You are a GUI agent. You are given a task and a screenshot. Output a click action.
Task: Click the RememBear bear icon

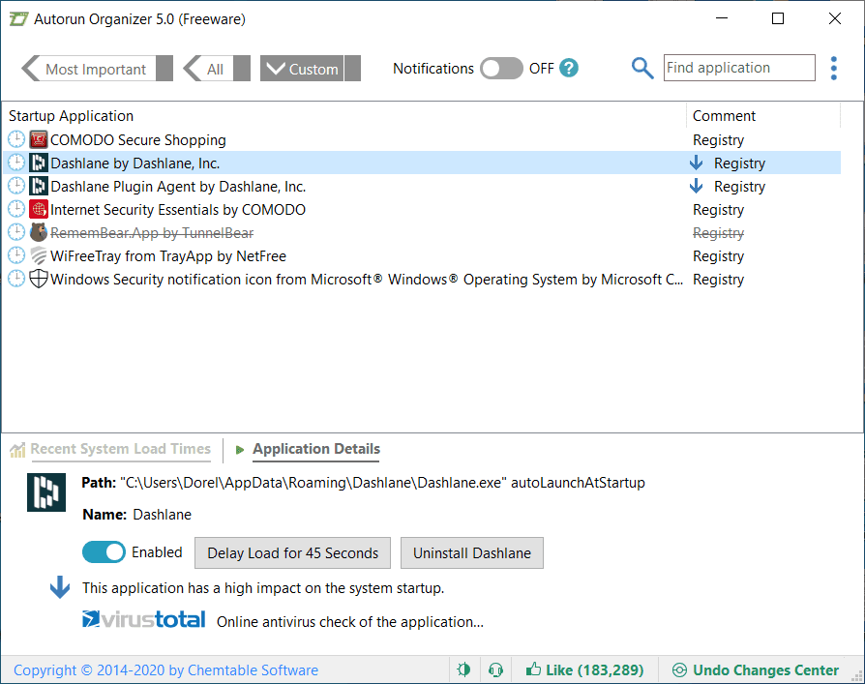pyautogui.click(x=39, y=233)
